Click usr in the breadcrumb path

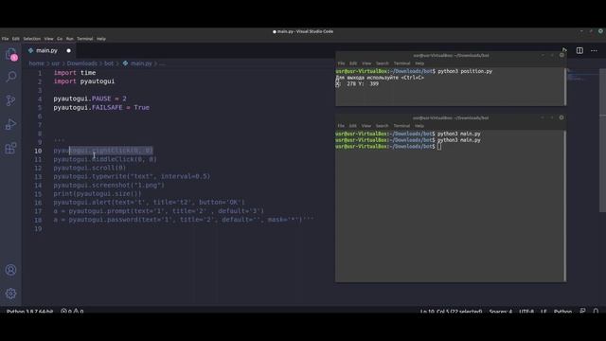point(56,63)
